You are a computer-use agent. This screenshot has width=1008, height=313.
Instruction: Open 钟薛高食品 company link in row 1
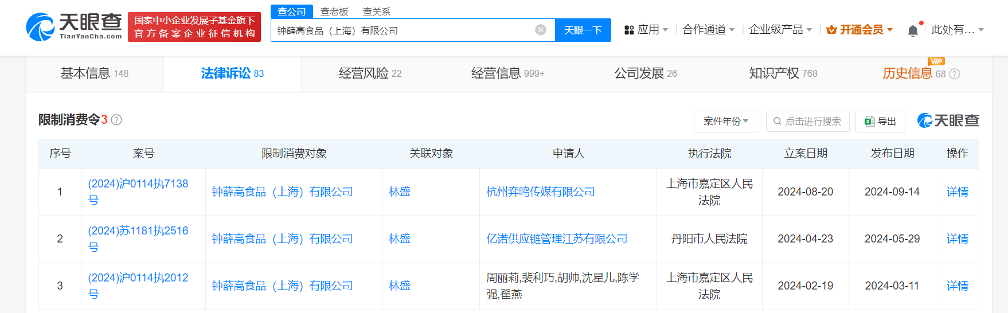click(282, 192)
